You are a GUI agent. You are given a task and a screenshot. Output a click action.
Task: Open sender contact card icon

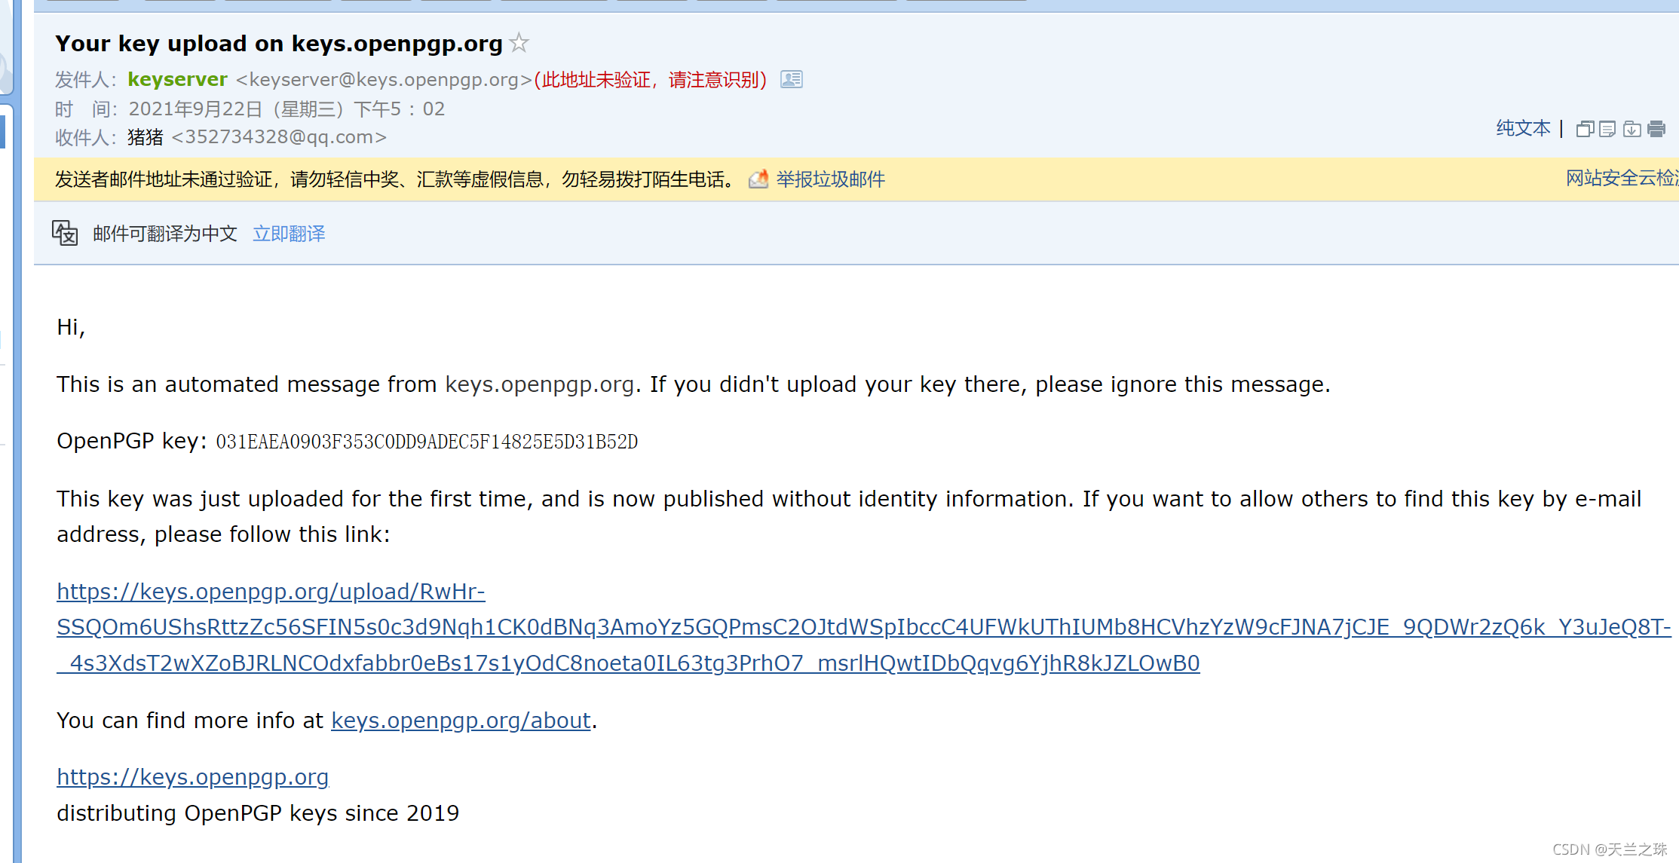(791, 79)
